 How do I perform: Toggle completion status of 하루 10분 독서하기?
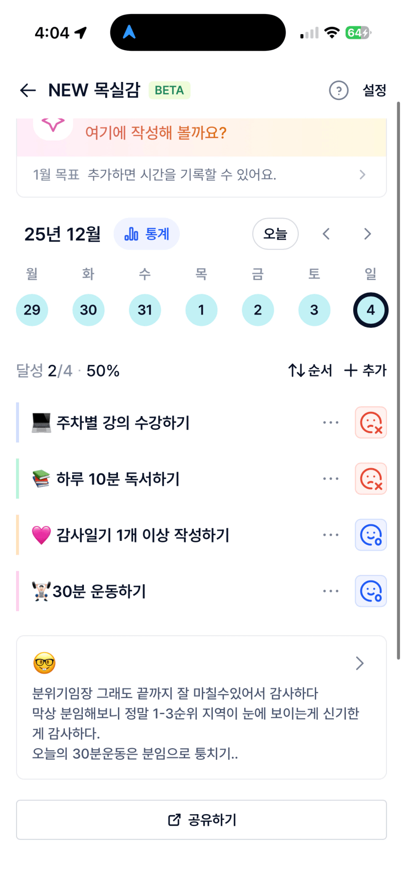pyautogui.click(x=371, y=478)
